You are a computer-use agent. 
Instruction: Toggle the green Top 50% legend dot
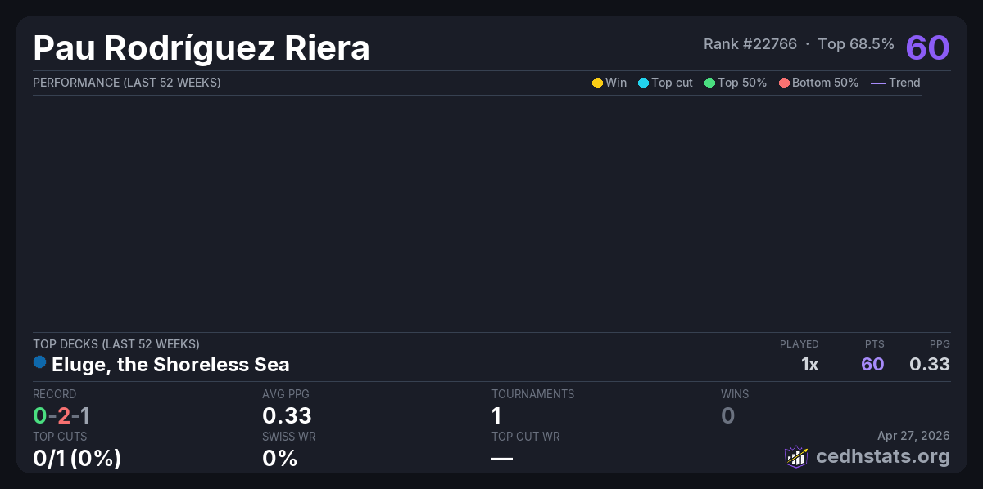709,83
